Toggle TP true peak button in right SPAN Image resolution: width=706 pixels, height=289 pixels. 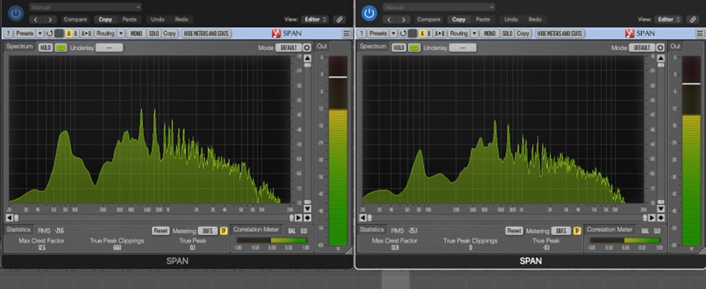point(577,230)
